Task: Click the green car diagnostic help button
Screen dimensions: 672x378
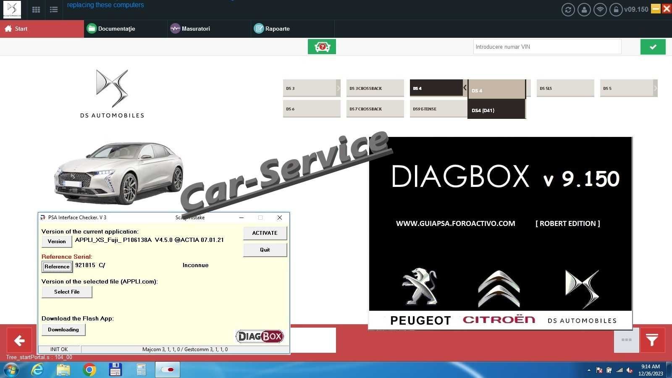Action: click(x=322, y=47)
